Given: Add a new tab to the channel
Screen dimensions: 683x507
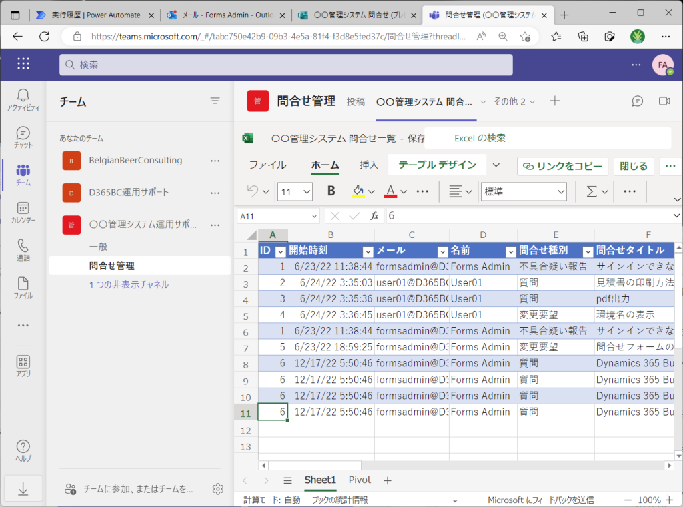Looking at the screenshot, I should pyautogui.click(x=554, y=101).
